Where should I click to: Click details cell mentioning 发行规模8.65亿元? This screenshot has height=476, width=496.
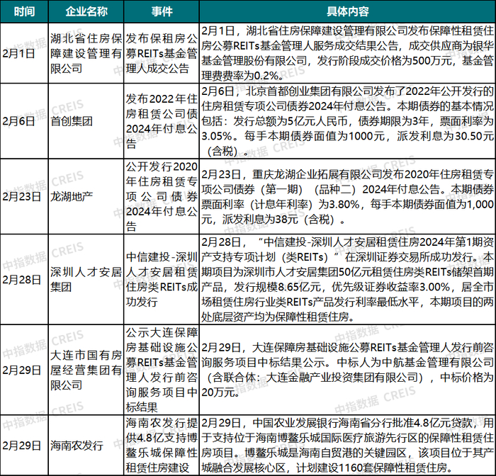(x=347, y=279)
